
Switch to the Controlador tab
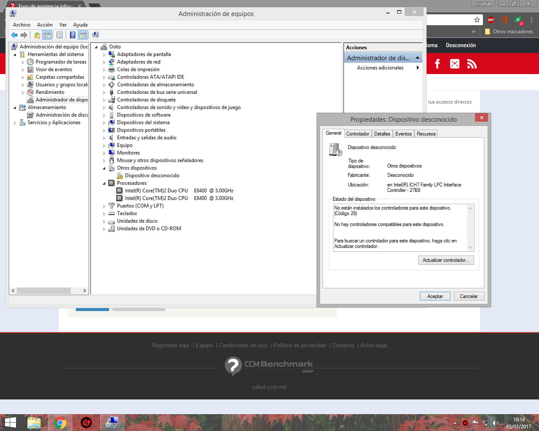pos(358,134)
